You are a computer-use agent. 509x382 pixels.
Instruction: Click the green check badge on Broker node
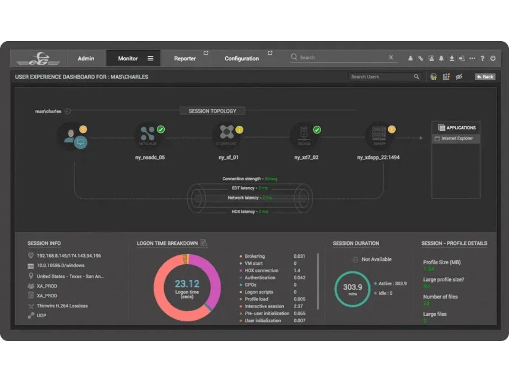click(x=317, y=129)
